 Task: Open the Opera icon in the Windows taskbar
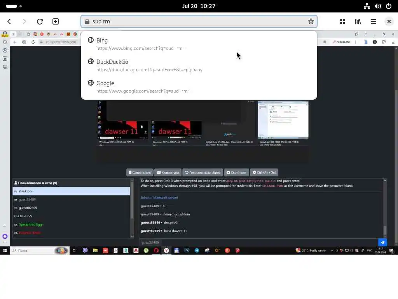[x=156, y=250]
